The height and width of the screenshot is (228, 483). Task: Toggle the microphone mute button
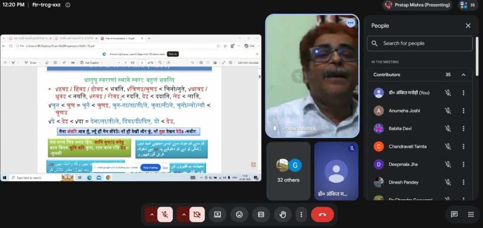point(165,214)
